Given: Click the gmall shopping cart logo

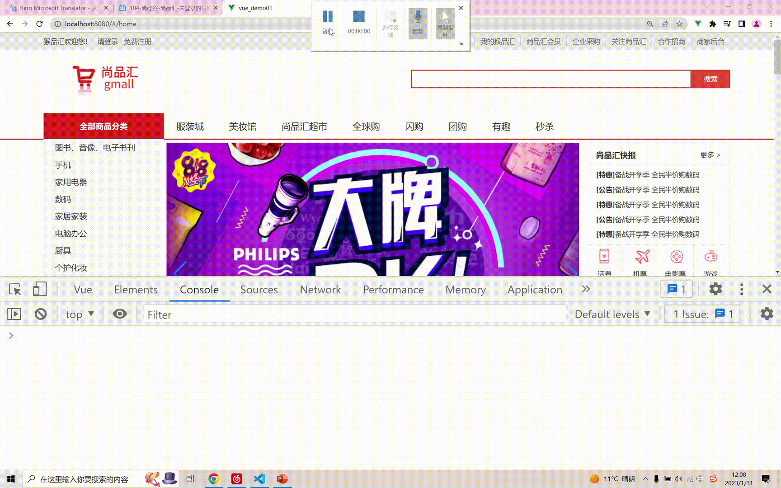Looking at the screenshot, I should click(x=84, y=79).
